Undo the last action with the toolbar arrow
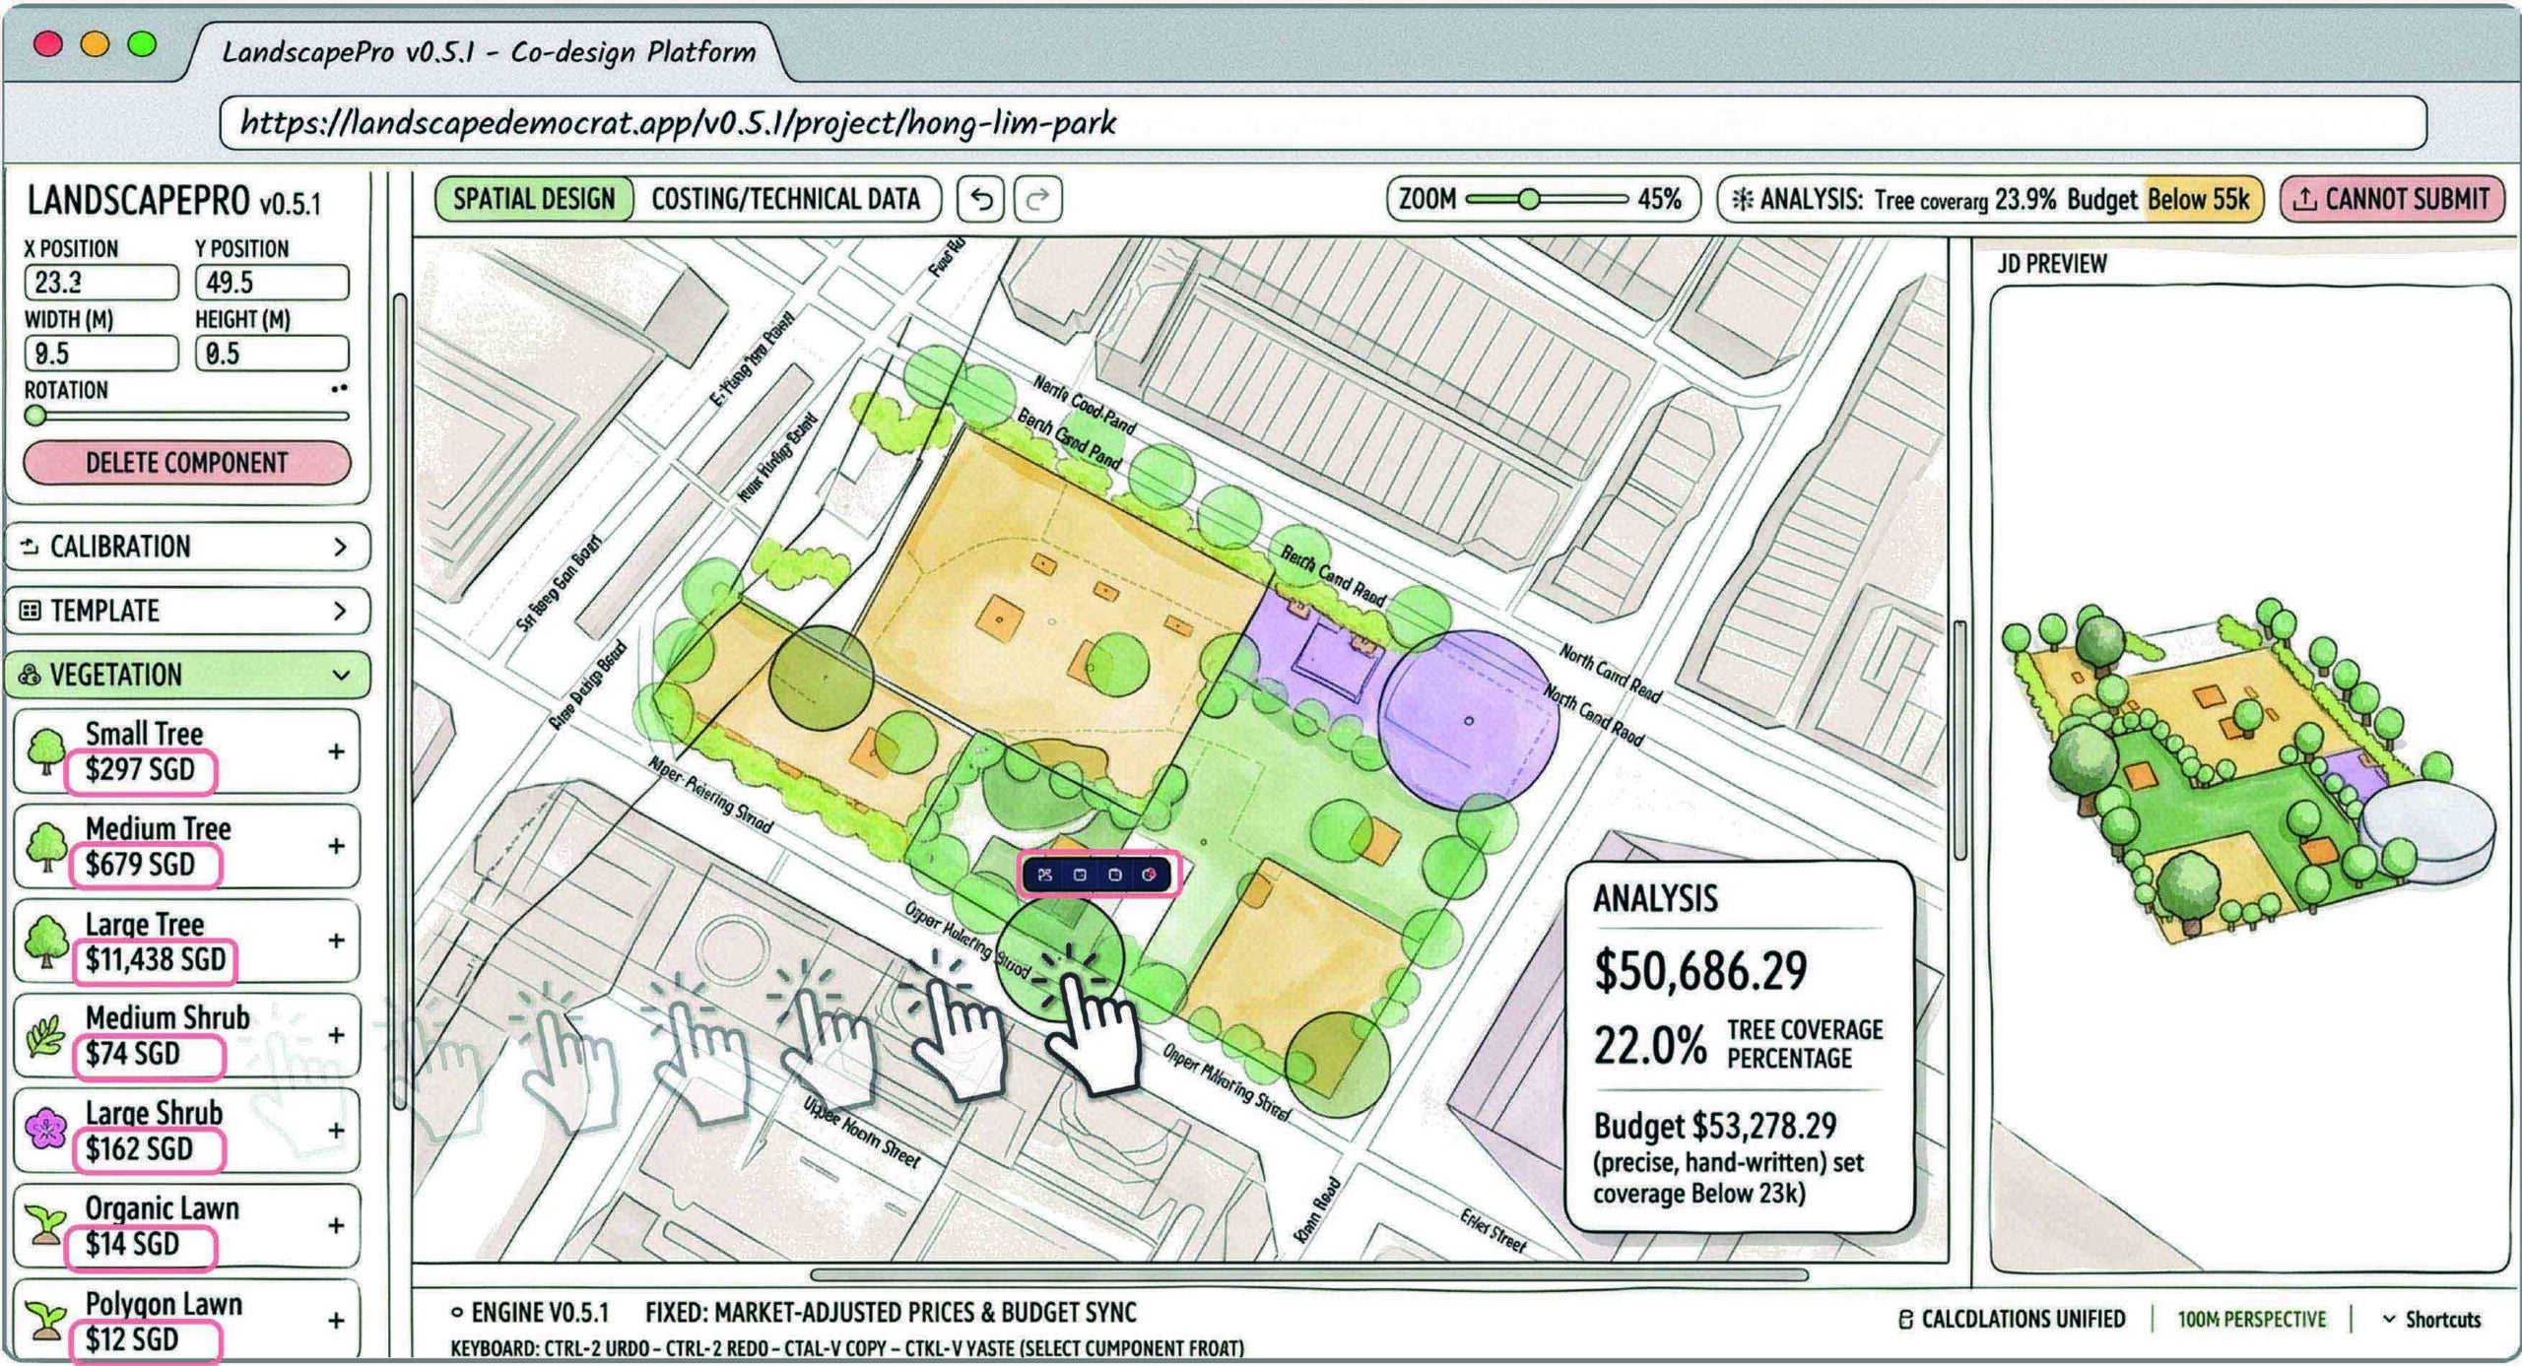 point(980,199)
